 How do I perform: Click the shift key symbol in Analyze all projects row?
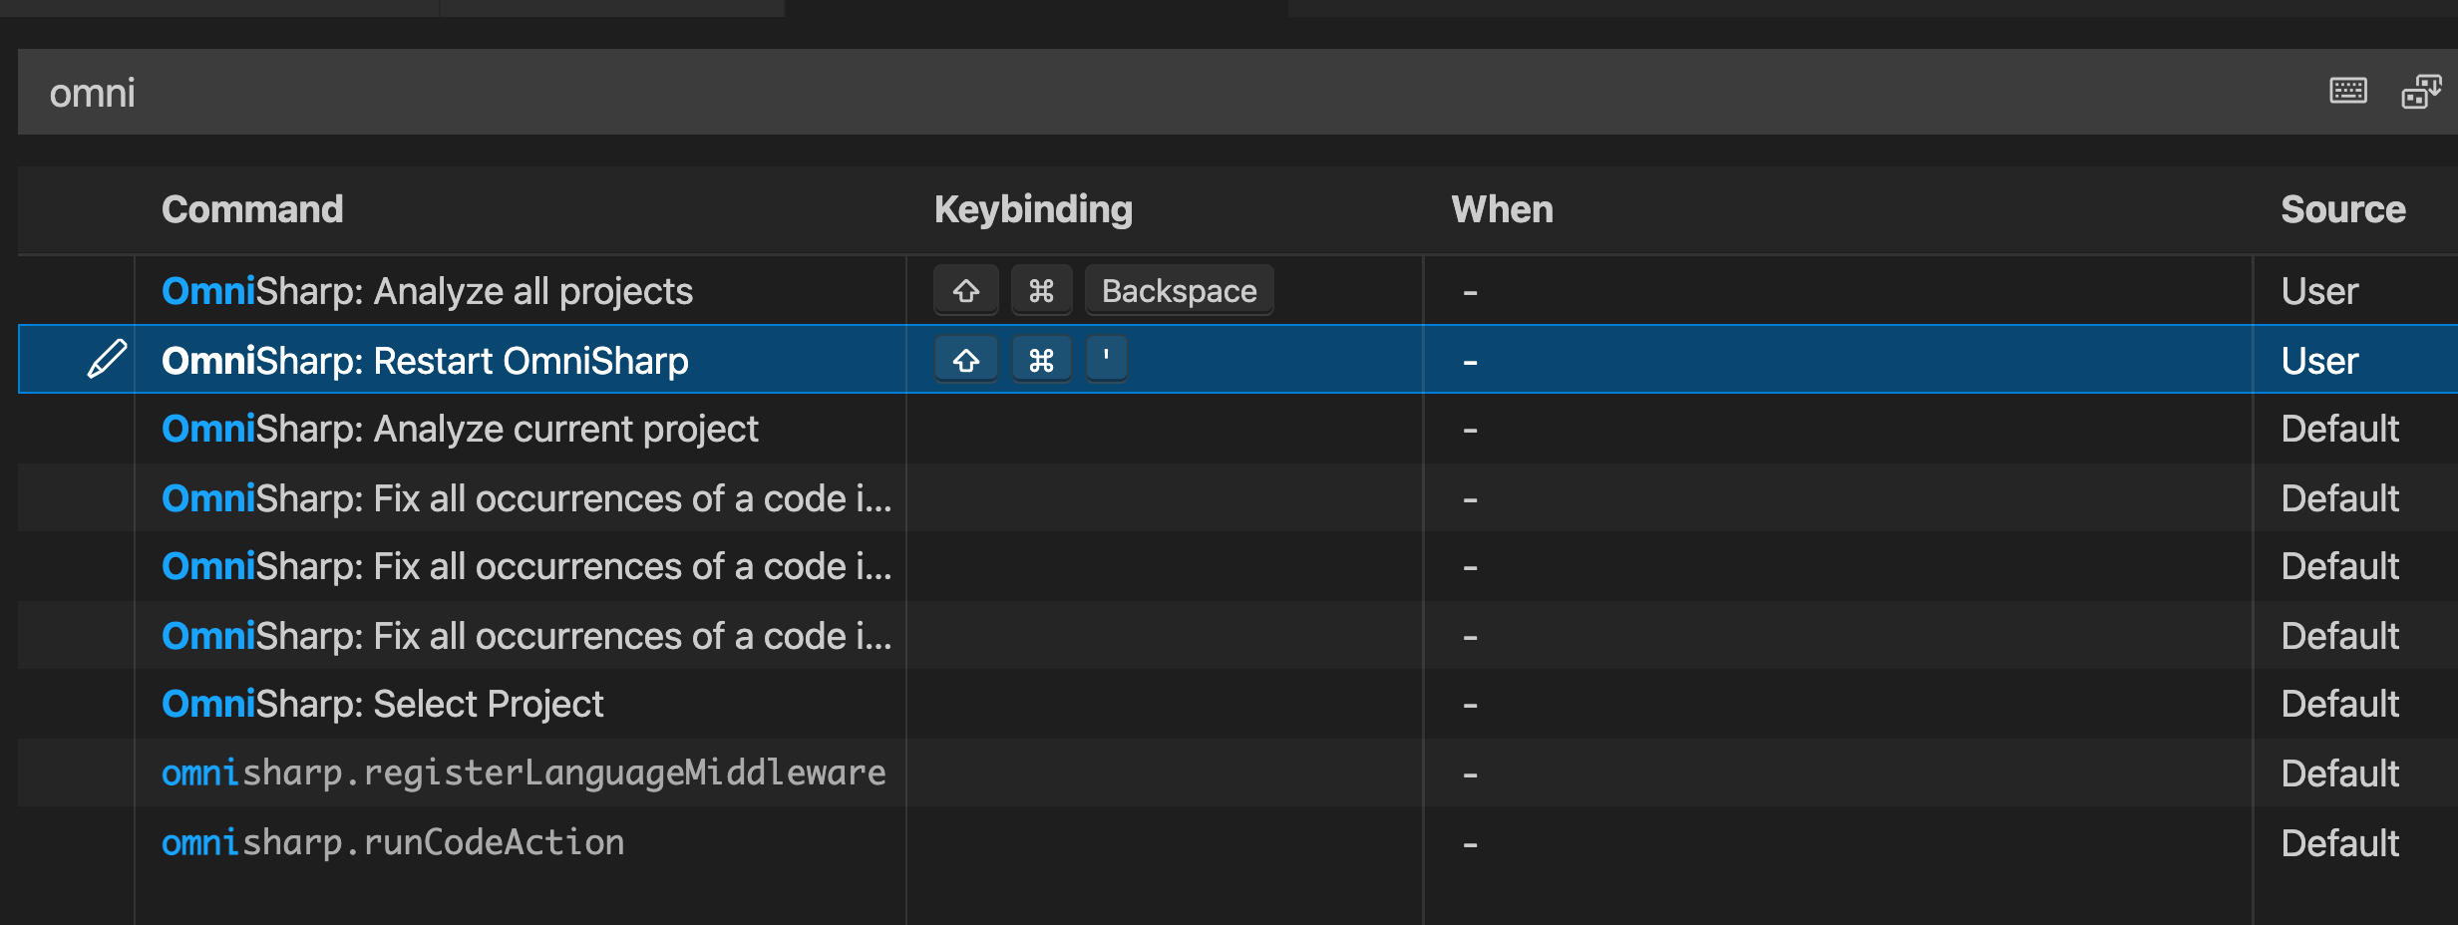tap(965, 291)
